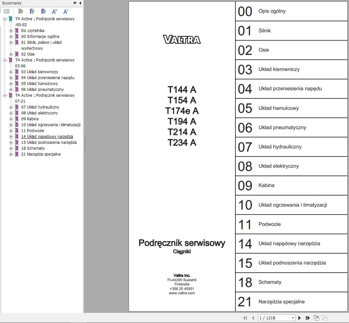Open bookmark '00 Informacje ogólne'
This screenshot has height=323, width=349.
click(40, 36)
